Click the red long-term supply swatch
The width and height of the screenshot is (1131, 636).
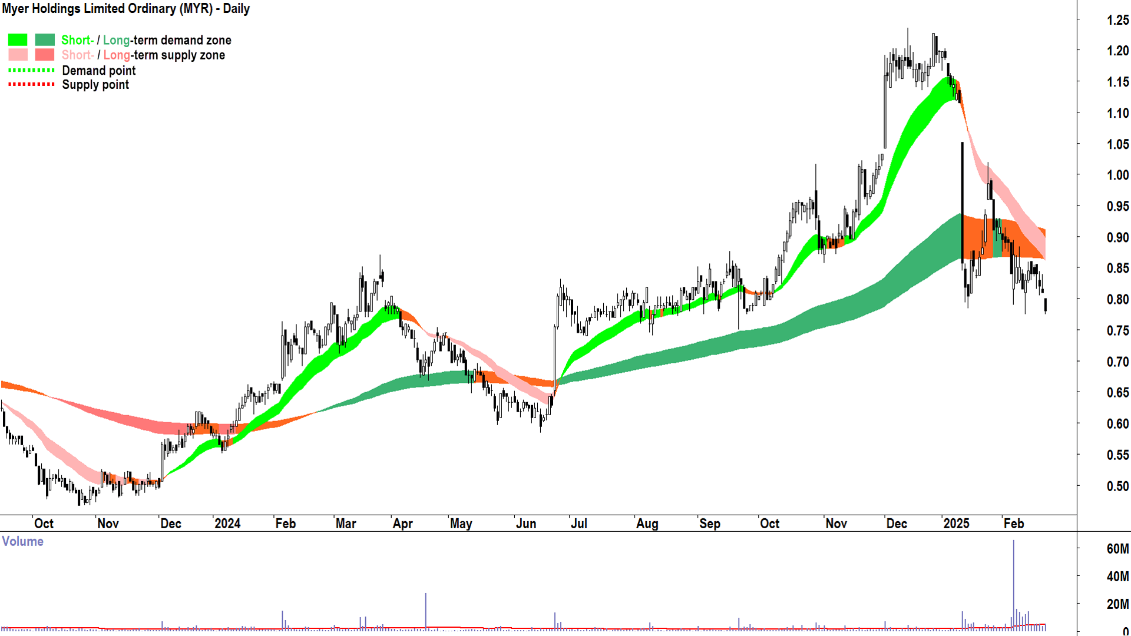pyautogui.click(x=45, y=55)
